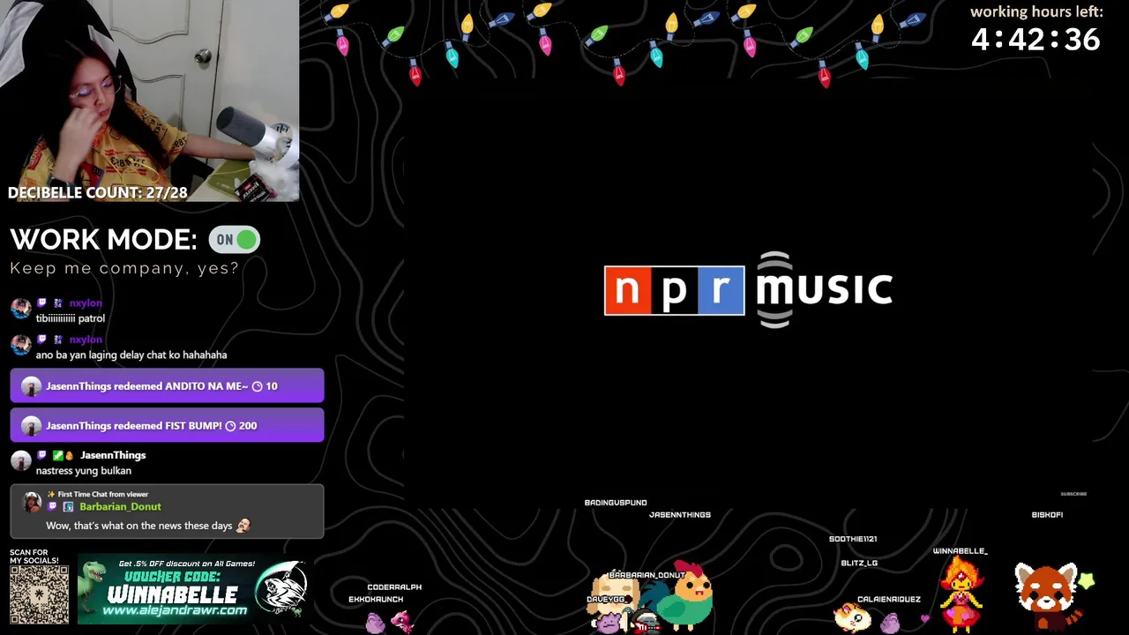Click the small purple heart near flame princess

click(924, 618)
